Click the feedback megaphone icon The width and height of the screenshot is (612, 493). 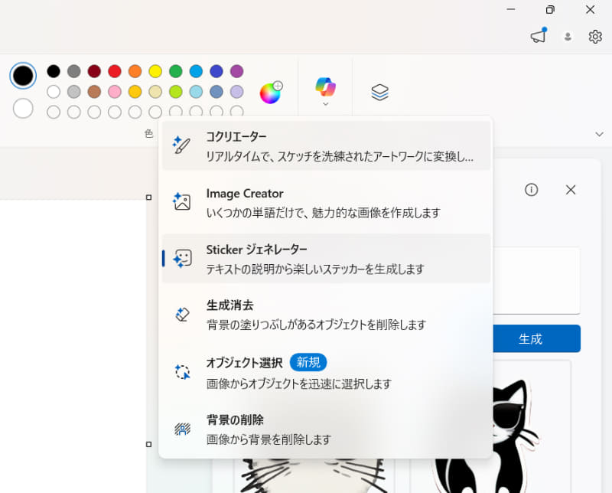[x=537, y=36]
